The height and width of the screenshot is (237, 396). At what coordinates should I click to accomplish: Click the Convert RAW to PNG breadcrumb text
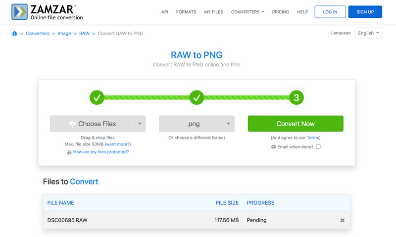point(120,33)
